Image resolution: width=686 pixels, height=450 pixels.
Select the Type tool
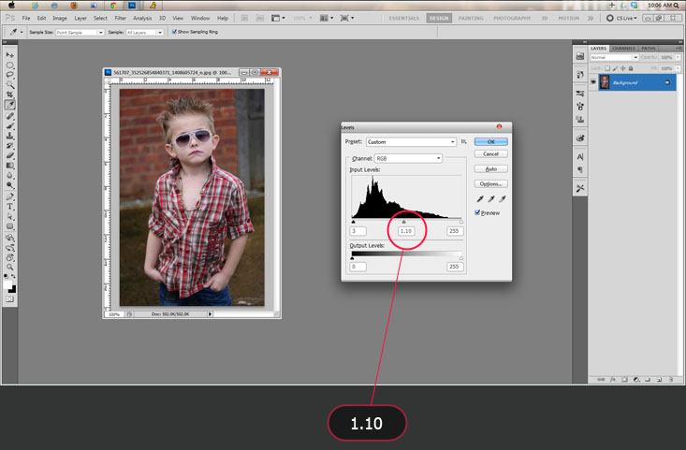(9, 207)
